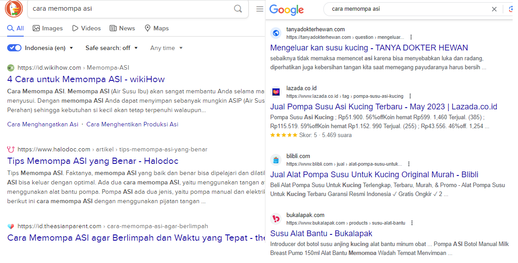Click the Halodoc stethoscope favicon
Viewport: 518px width, 263px height.
[x=11, y=149]
